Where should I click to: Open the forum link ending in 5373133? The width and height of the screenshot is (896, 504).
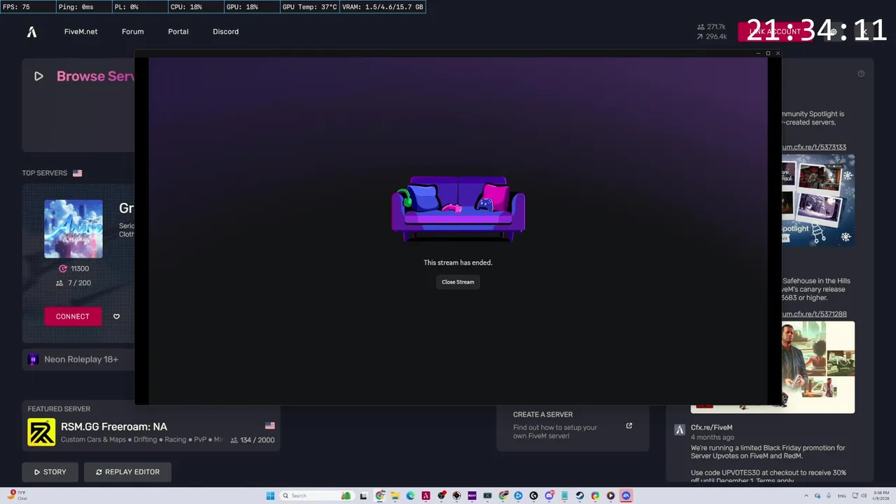click(814, 147)
